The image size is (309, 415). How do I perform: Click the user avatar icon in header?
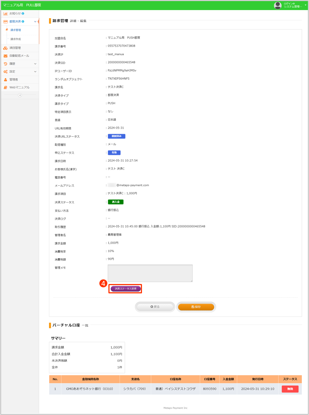[278, 5]
